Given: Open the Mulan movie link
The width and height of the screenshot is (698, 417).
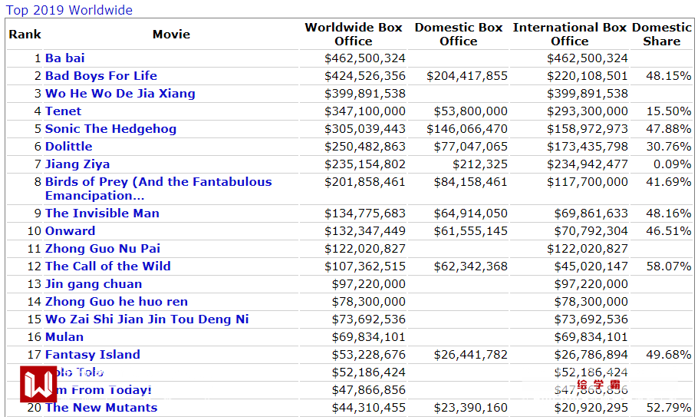Looking at the screenshot, I should [64, 337].
